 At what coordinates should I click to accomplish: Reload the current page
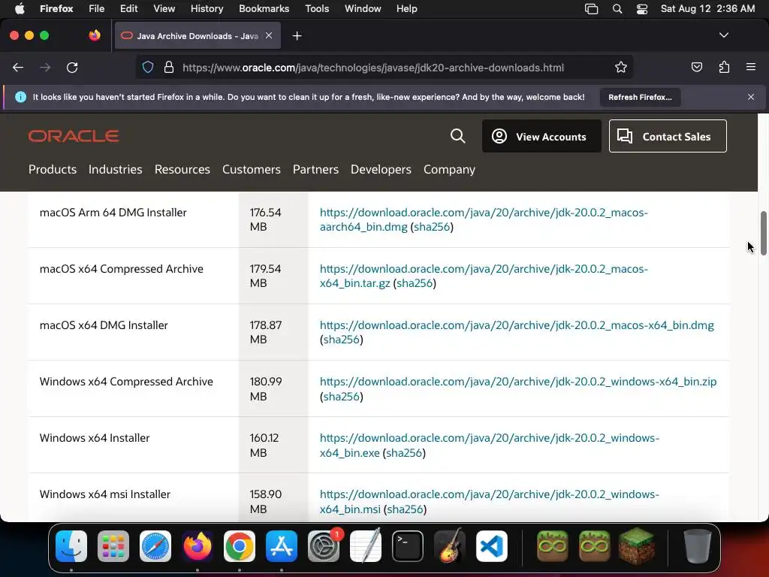click(x=72, y=67)
